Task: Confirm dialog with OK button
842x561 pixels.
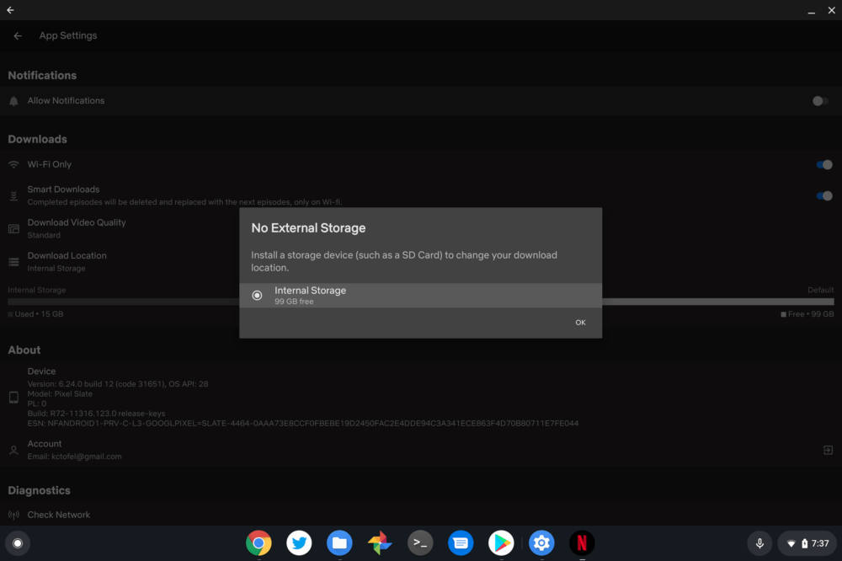Action: point(580,323)
